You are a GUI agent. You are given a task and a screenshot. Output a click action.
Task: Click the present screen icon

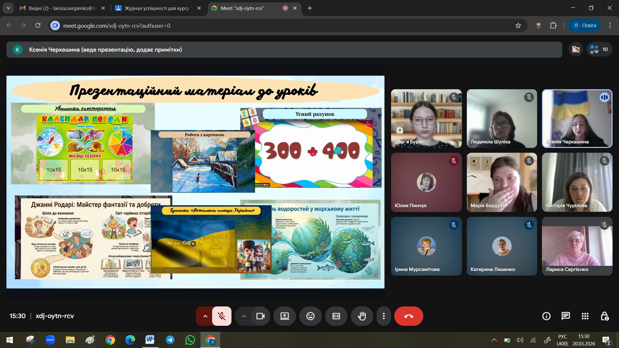tap(284, 316)
